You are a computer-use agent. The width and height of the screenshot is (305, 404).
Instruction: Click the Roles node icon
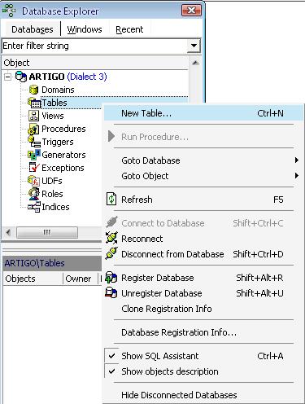34,193
